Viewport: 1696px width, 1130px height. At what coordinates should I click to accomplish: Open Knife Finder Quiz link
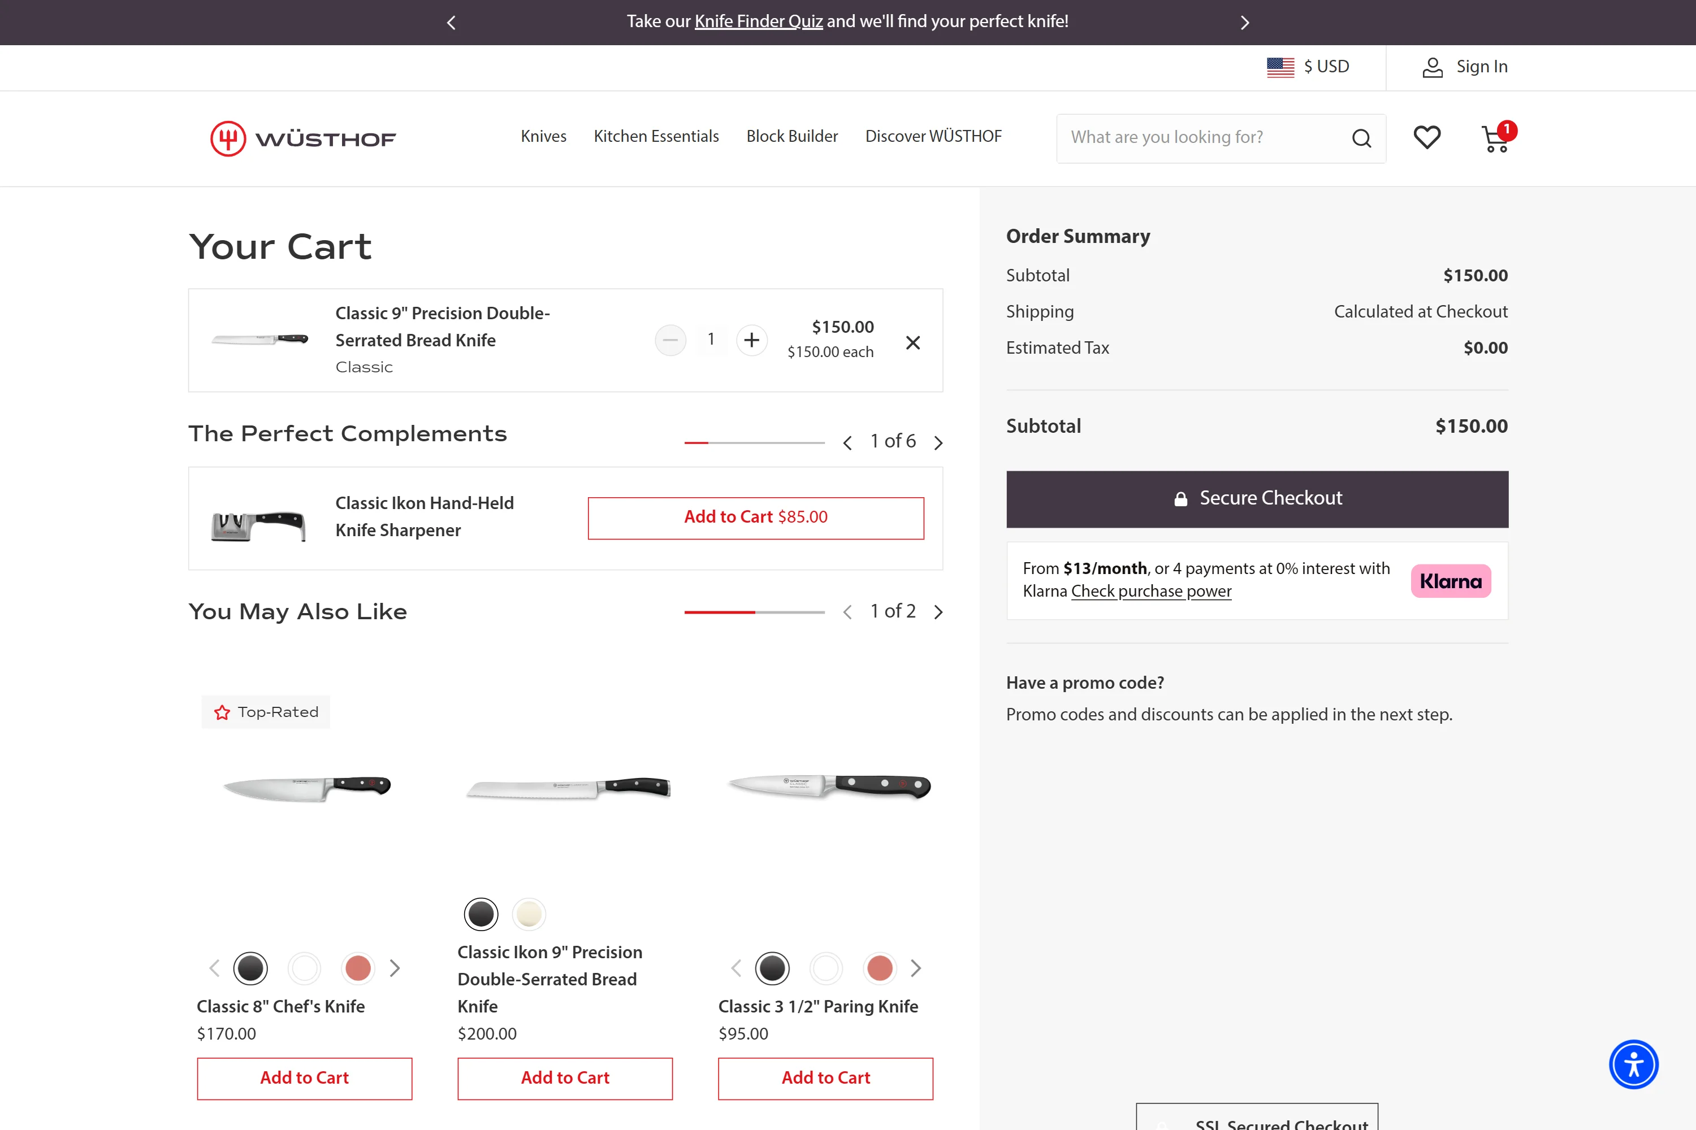pos(758,21)
